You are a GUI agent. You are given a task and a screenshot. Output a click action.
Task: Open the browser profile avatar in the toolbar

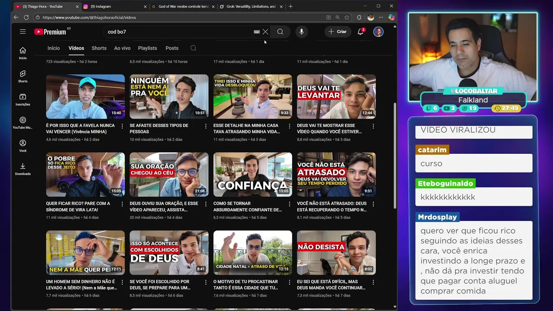coord(371,17)
